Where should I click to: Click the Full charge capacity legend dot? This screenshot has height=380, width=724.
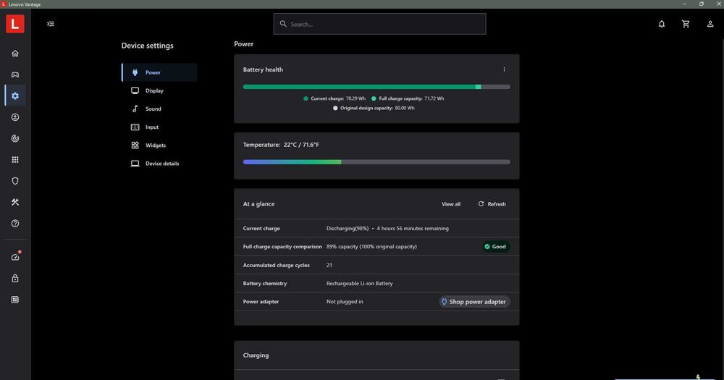coord(374,98)
